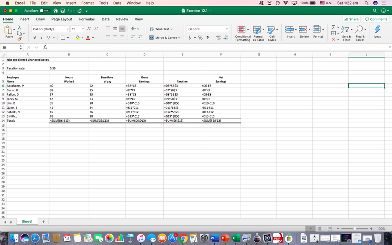Screen dimensions: 392x245
Task: Expand the Merge & Centre dropdown arrow
Action: click(179, 38)
